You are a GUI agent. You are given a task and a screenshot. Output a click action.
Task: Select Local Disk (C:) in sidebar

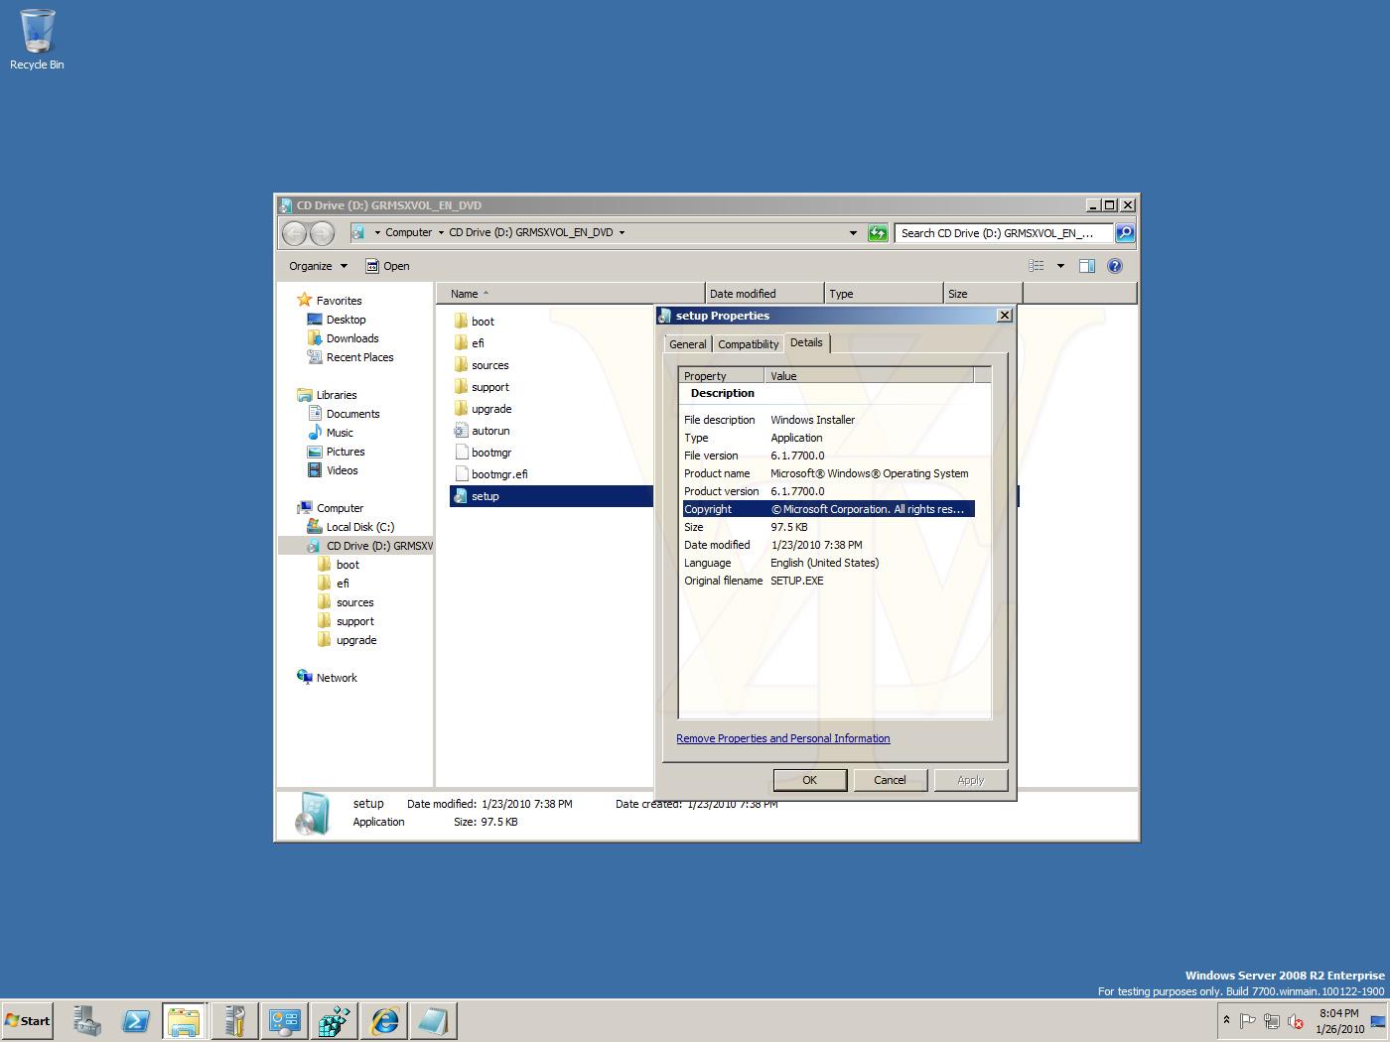[350, 527]
